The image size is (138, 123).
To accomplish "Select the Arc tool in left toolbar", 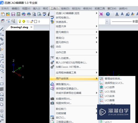I will [2, 61].
